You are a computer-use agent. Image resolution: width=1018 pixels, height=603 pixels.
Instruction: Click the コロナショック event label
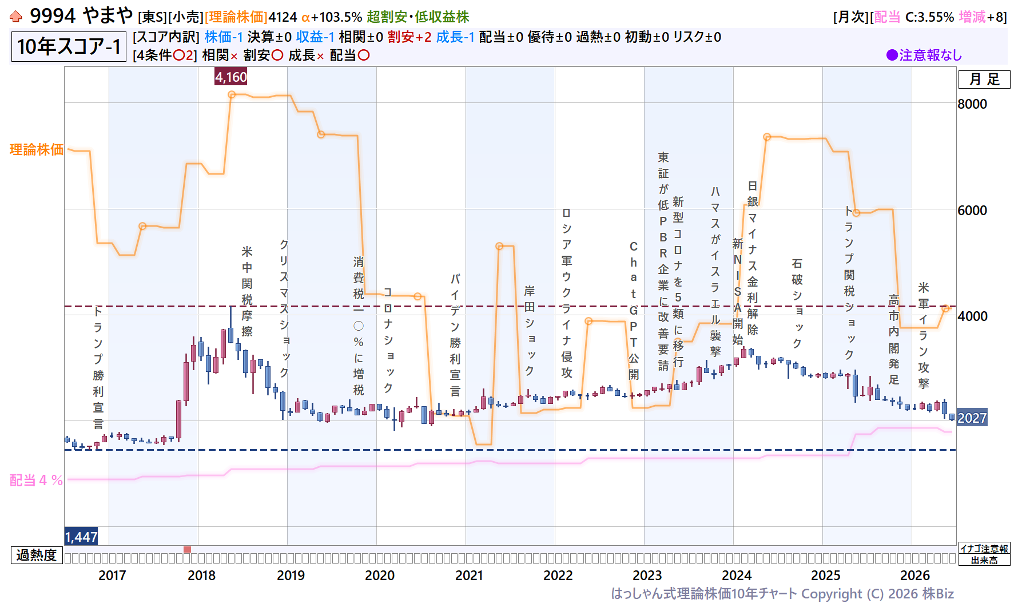pos(388,340)
